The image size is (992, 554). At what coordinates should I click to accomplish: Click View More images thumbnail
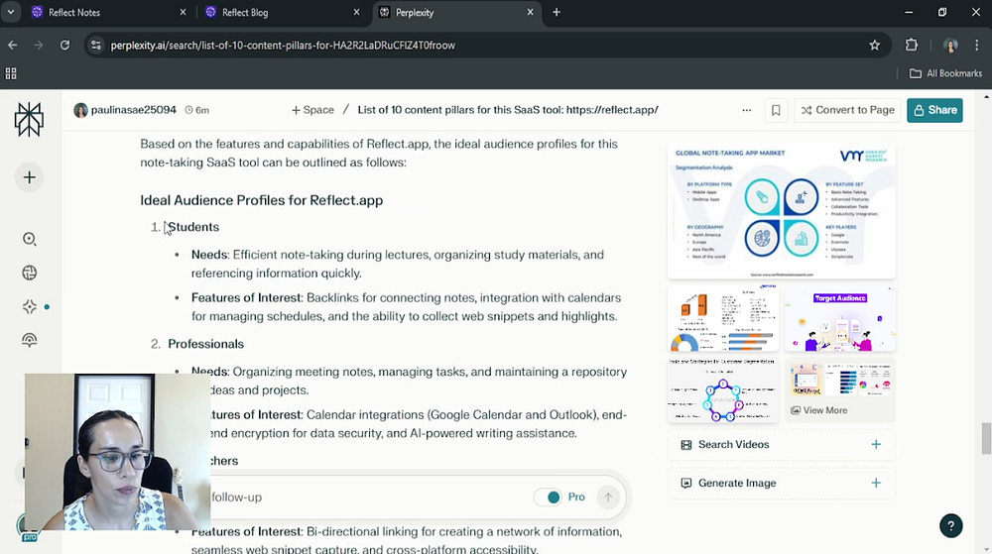840,390
